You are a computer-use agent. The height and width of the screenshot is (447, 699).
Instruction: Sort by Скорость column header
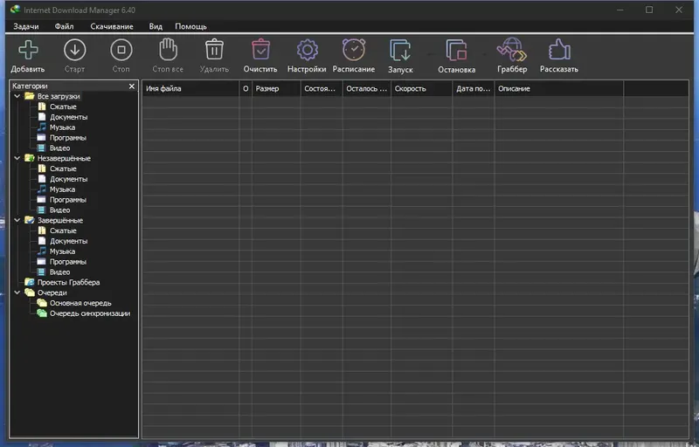tap(421, 88)
